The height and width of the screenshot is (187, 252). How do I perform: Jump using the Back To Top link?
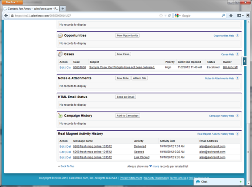pyautogui.click(x=67, y=166)
